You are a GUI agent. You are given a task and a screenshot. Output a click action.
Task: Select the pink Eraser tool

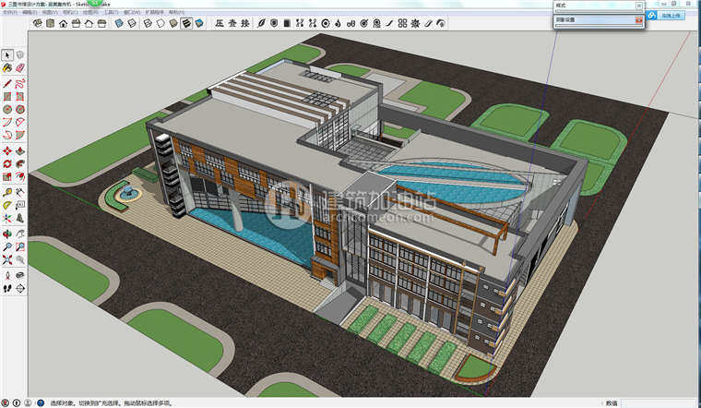pyautogui.click(x=19, y=68)
